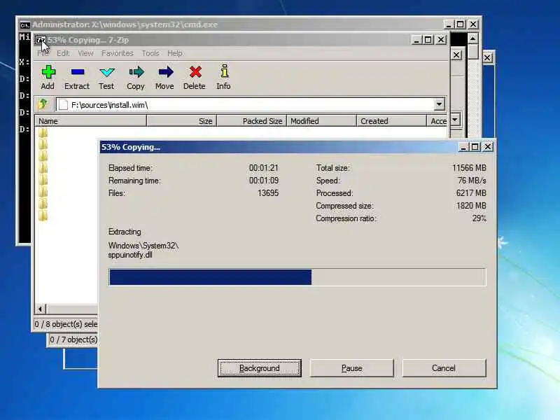Go up one folder level with the up-arrow icon
The height and width of the screenshot is (420, 560).
pos(43,104)
